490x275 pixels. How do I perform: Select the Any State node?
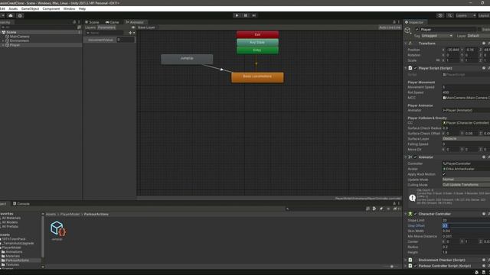(x=257, y=42)
